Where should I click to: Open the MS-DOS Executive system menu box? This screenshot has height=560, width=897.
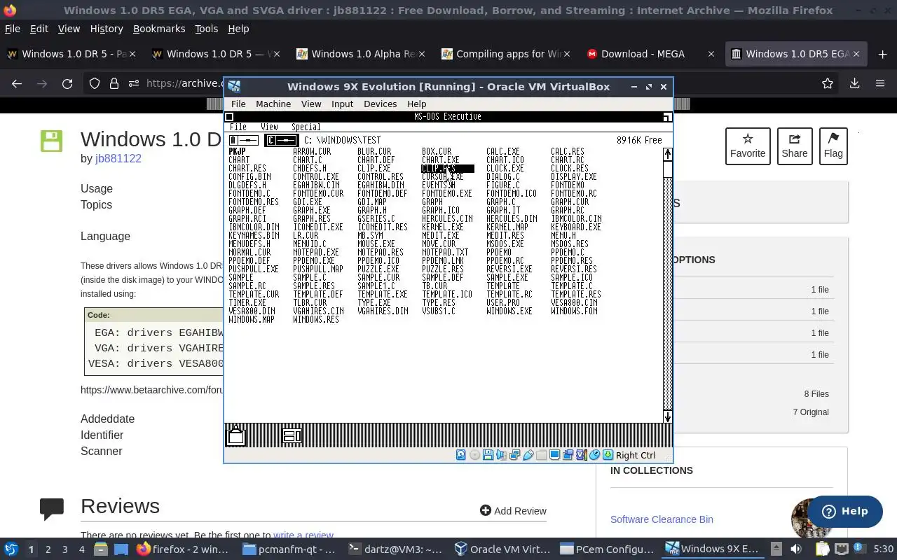point(229,117)
